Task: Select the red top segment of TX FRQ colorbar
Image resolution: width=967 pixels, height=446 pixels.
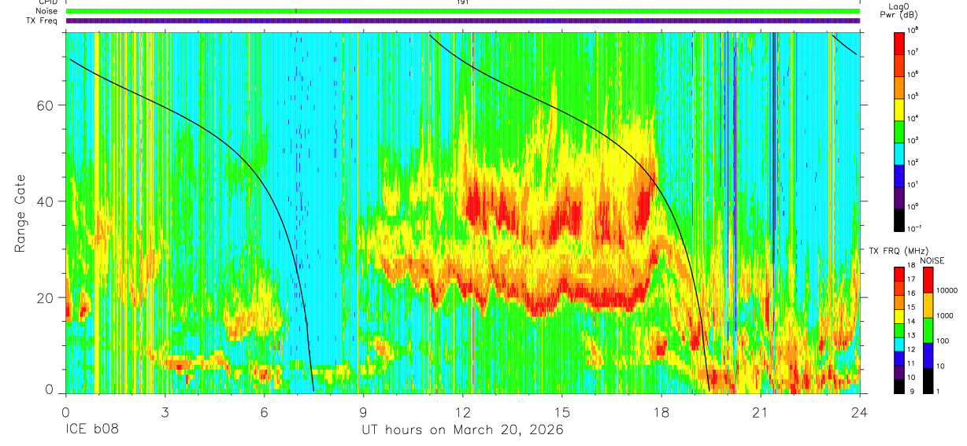Action: (x=899, y=274)
